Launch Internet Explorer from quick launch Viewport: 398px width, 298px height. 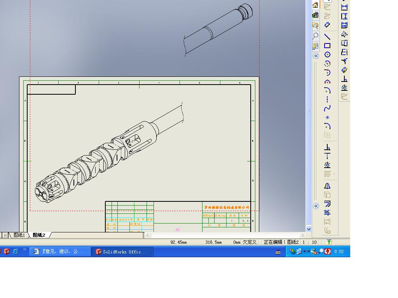click(x=16, y=251)
